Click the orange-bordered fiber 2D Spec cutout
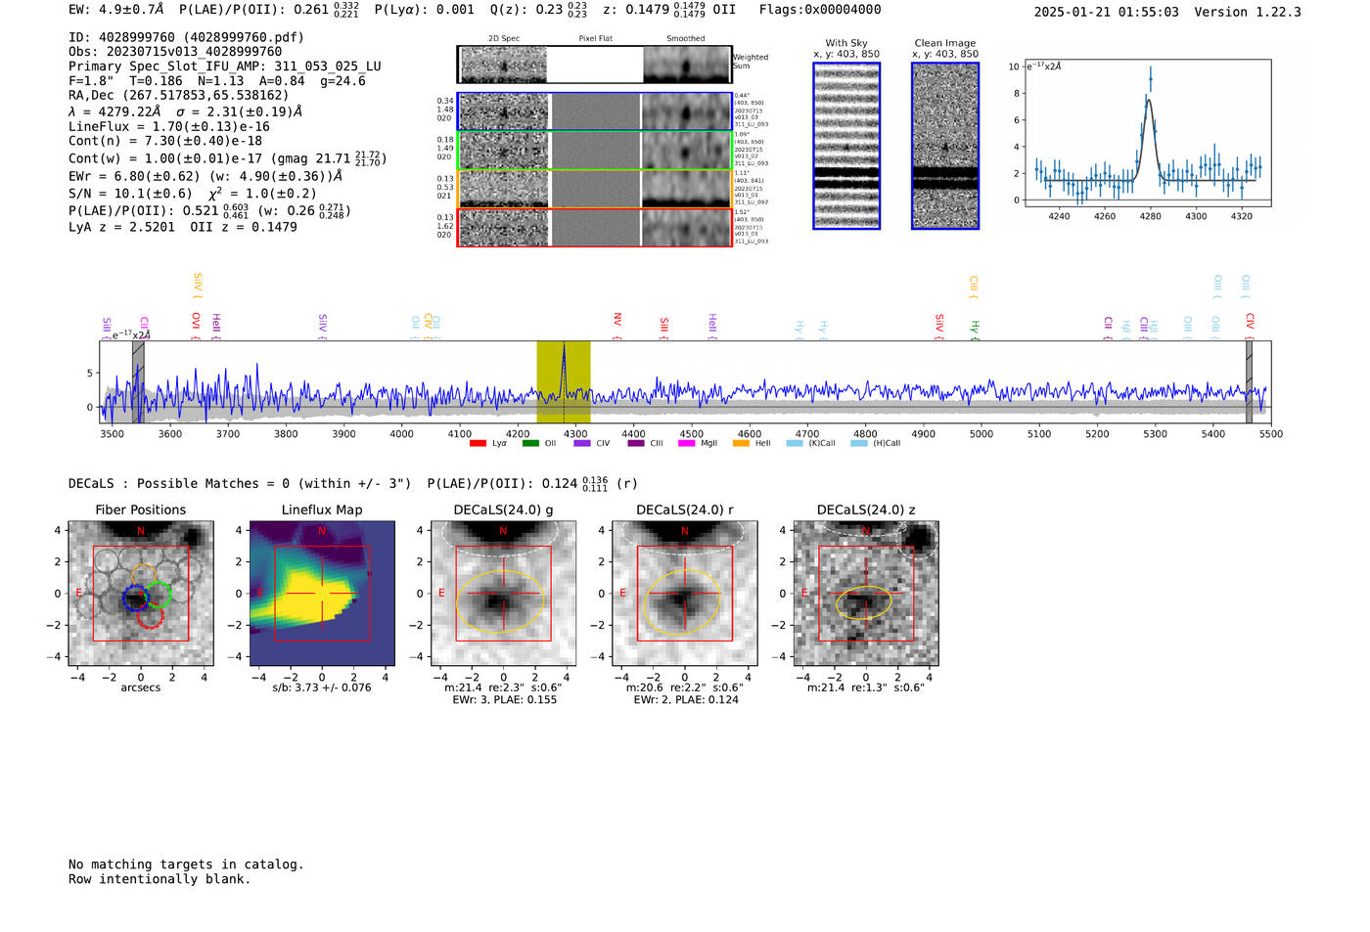The image size is (1370, 932). (503, 189)
